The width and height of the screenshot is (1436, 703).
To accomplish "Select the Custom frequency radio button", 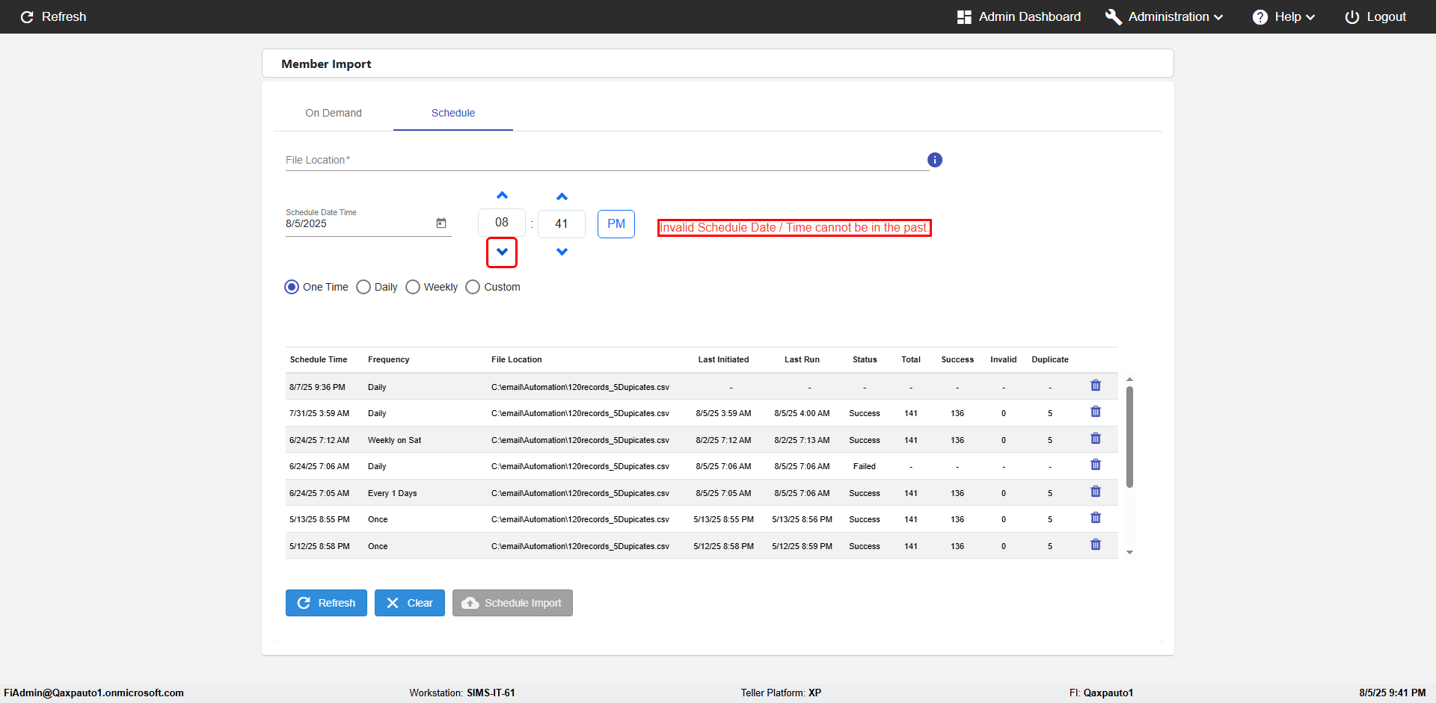I will 473,287.
